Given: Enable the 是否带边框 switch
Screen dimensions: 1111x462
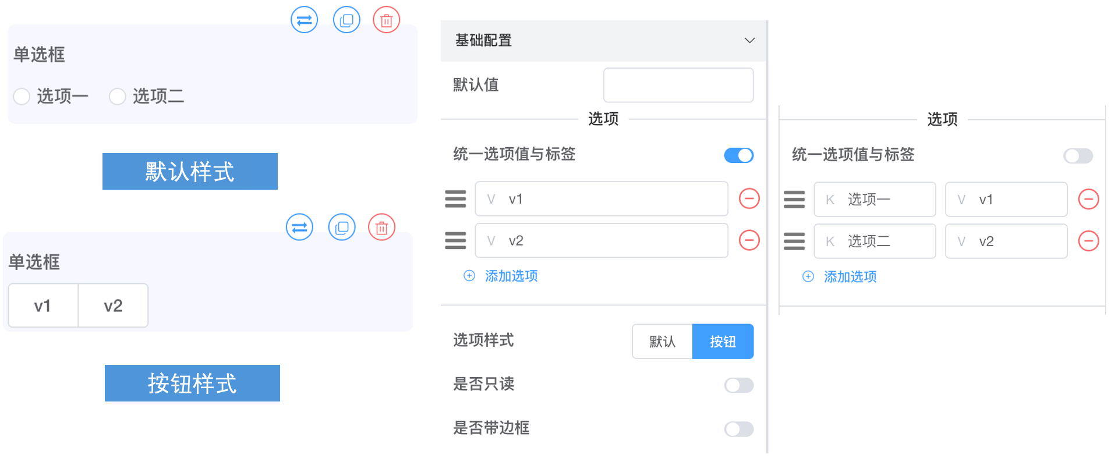Looking at the screenshot, I should [x=738, y=429].
